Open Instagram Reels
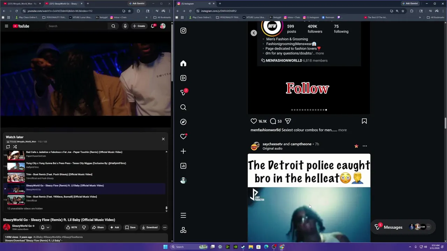The image size is (447, 251). pyautogui.click(x=183, y=78)
